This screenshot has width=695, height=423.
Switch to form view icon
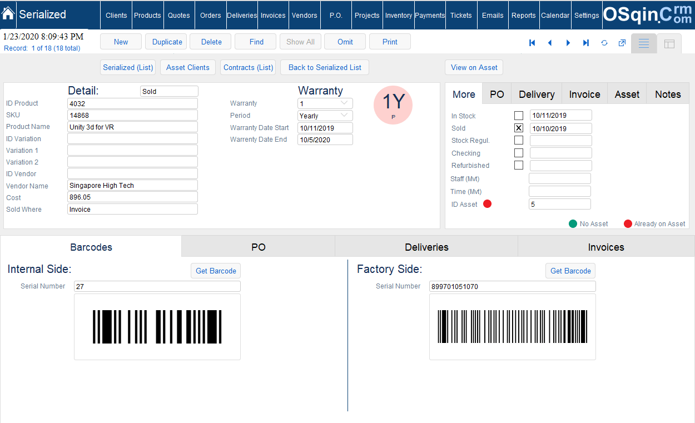click(x=644, y=43)
